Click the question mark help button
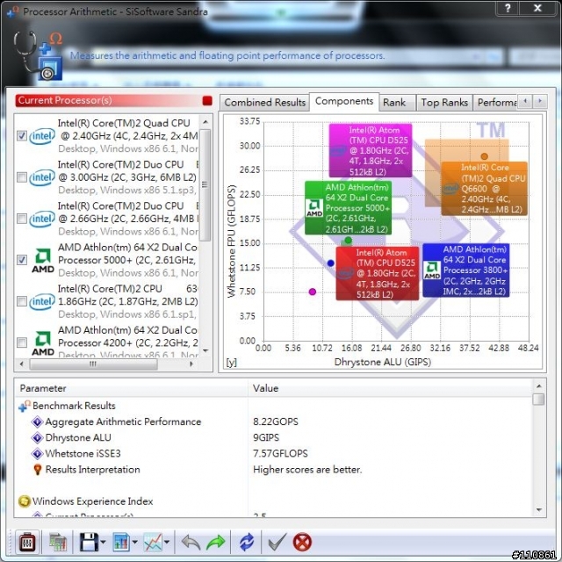This screenshot has width=562, height=562. coord(508,8)
